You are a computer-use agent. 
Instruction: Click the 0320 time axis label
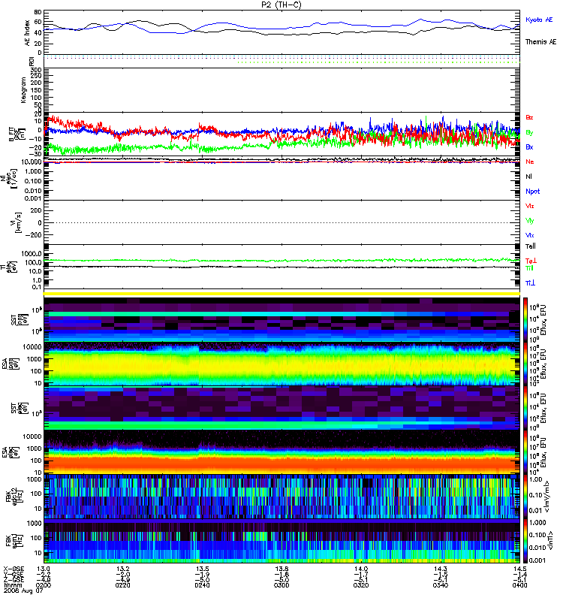(361, 585)
